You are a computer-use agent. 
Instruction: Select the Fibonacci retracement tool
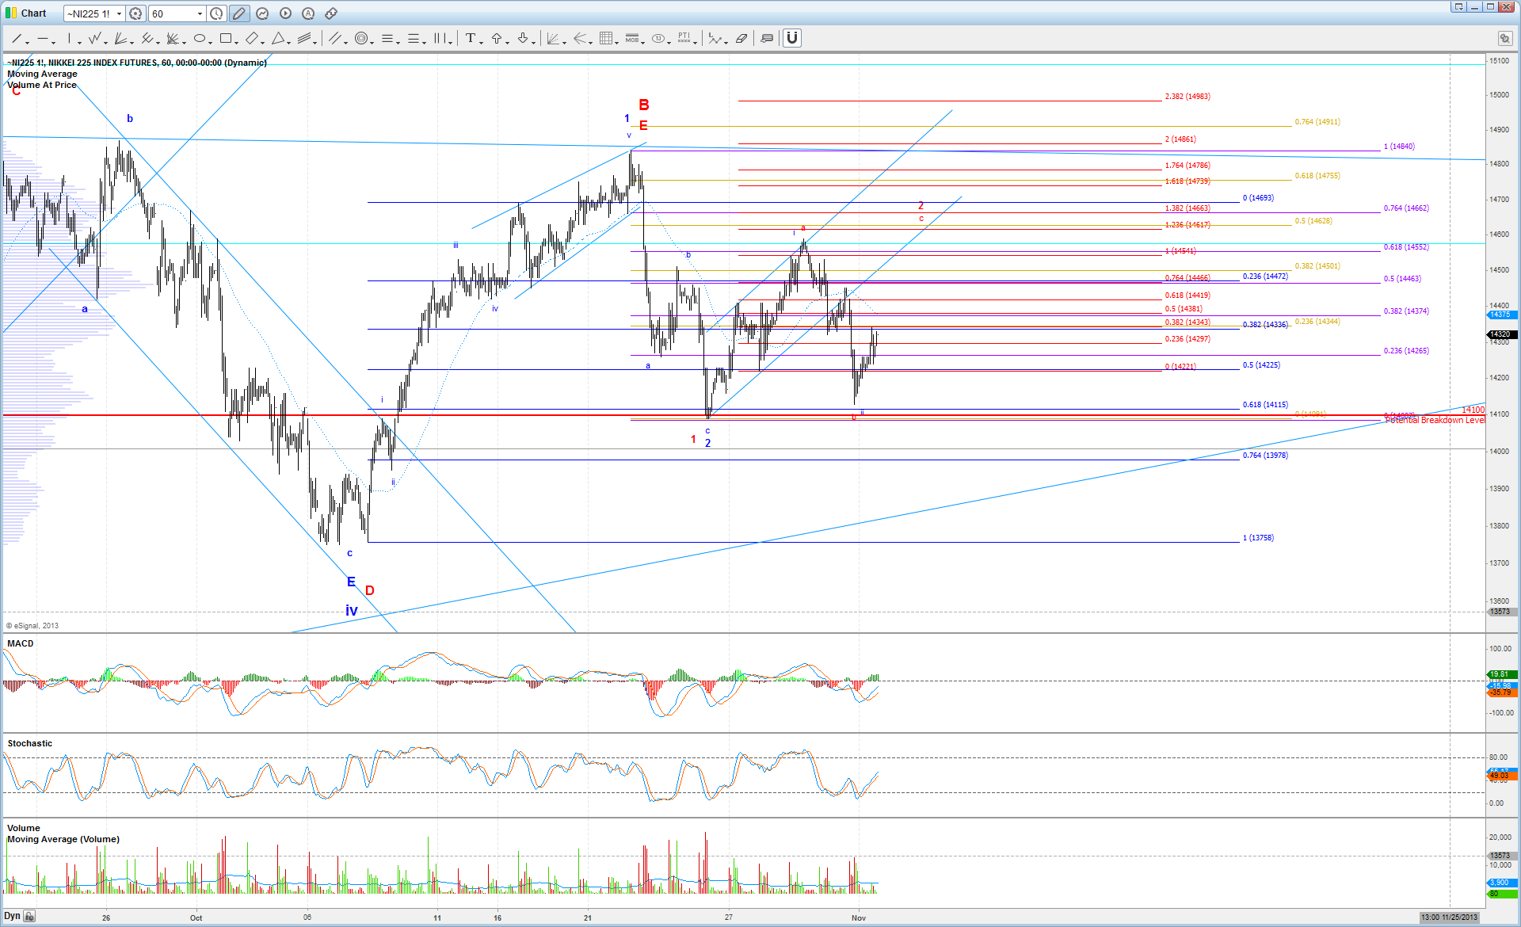(387, 38)
